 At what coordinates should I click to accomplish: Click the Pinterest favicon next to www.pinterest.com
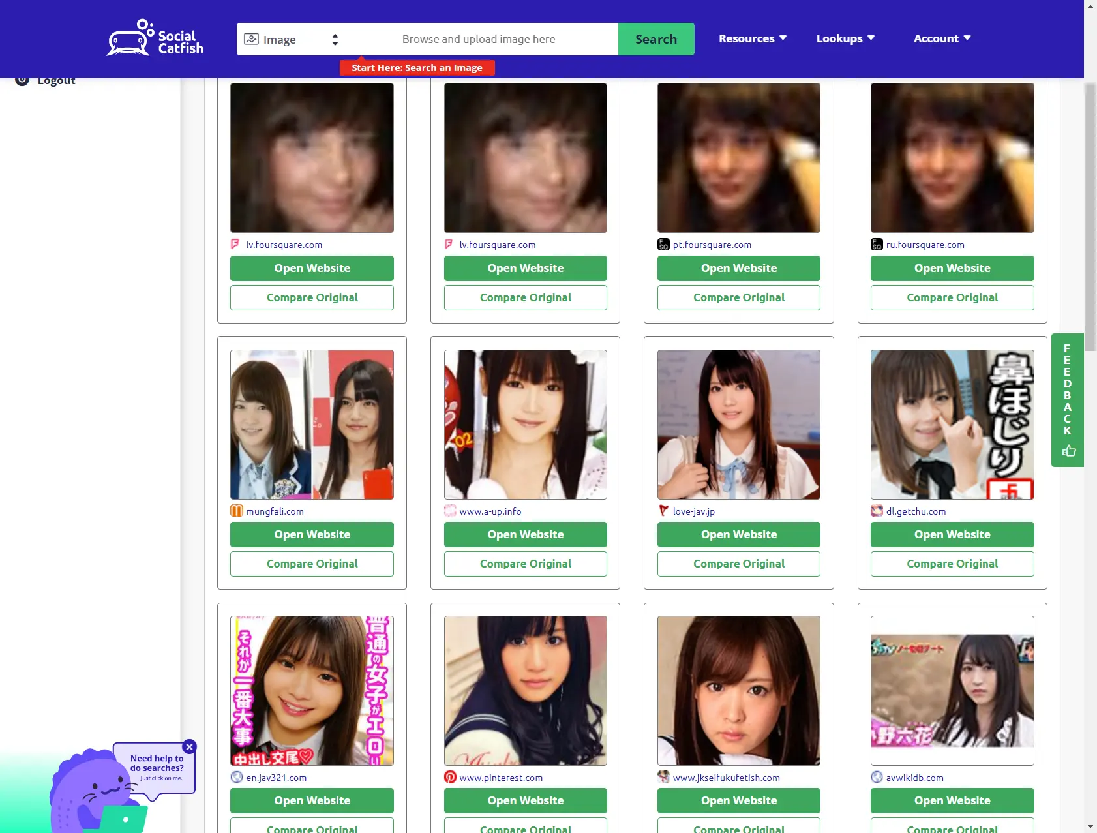coord(450,778)
